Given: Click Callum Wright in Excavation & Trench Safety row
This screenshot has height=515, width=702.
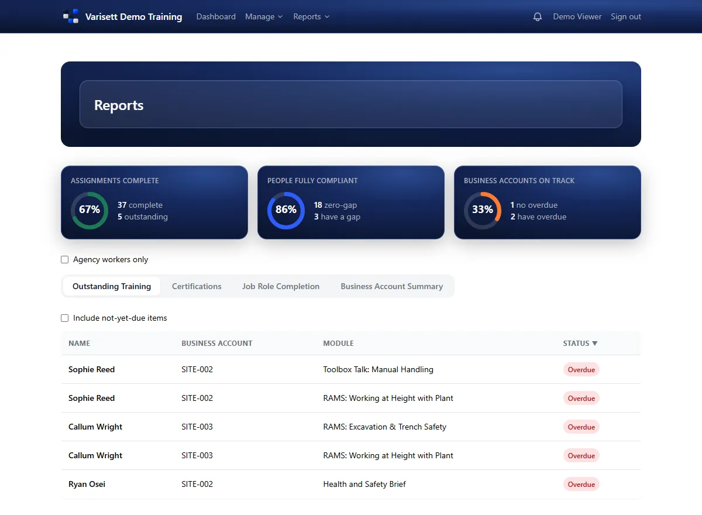Looking at the screenshot, I should [x=95, y=427].
